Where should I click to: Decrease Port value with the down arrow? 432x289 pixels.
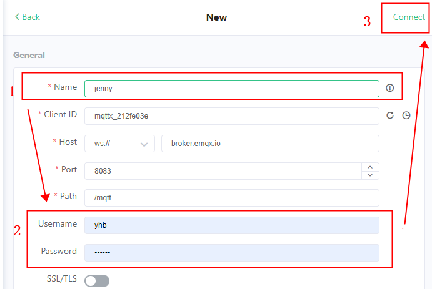click(x=370, y=175)
